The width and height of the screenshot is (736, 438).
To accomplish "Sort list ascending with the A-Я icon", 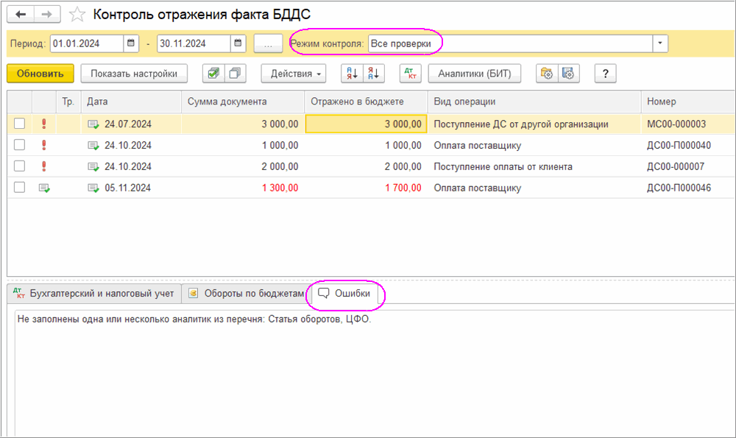I will tap(352, 74).
